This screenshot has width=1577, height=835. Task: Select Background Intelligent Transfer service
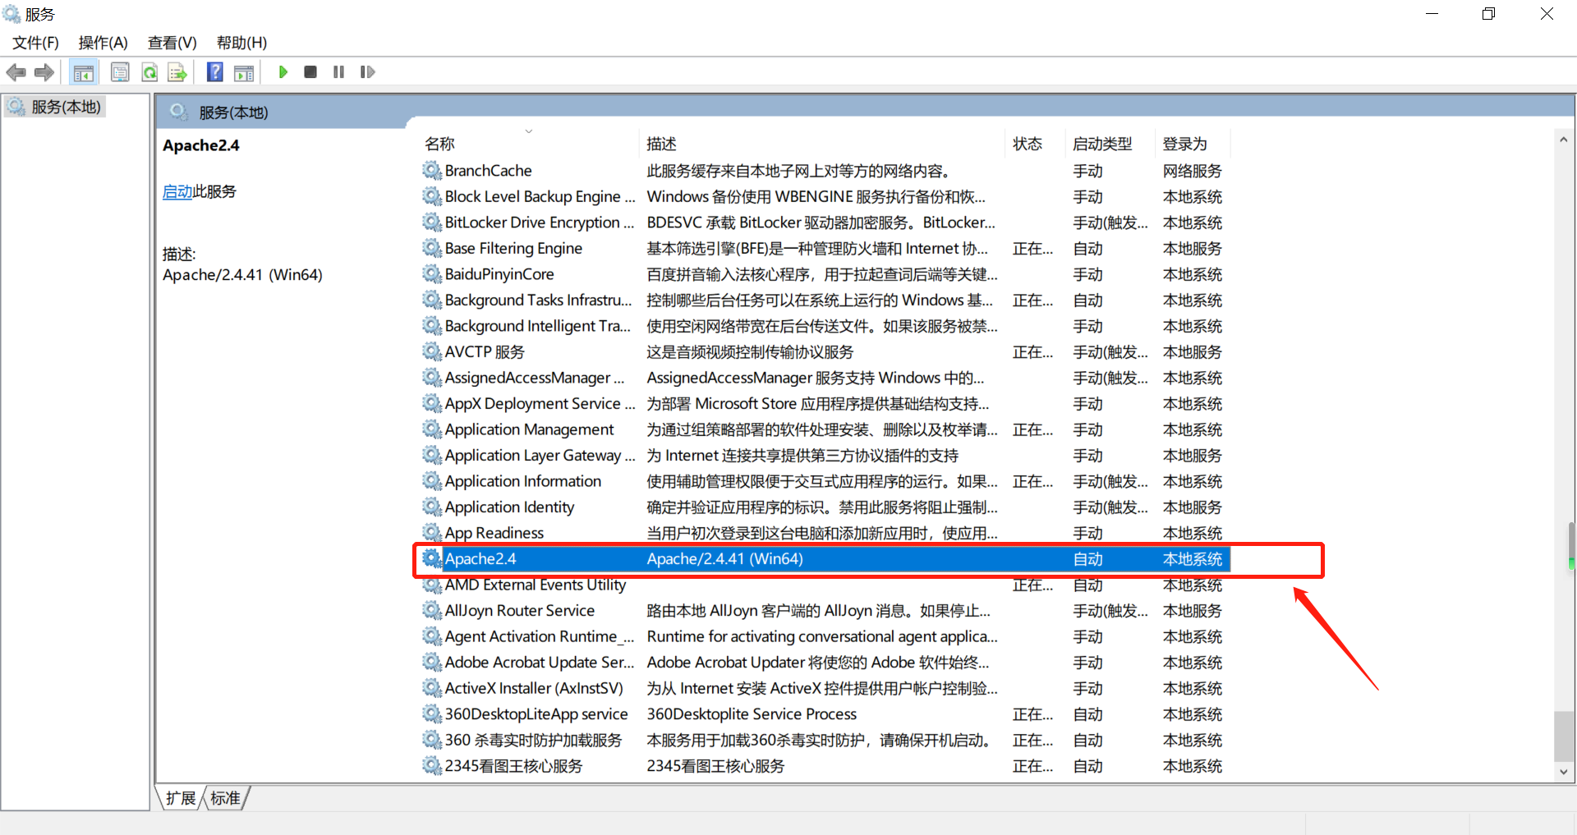(x=825, y=326)
